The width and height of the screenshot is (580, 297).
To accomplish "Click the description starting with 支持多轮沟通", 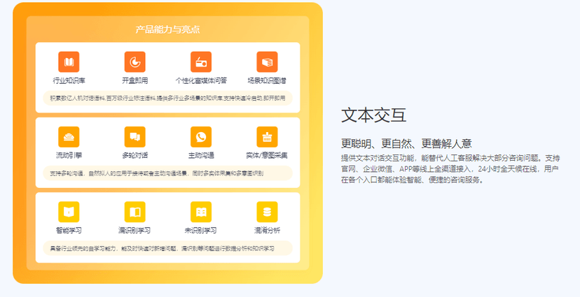I will tap(156, 173).
